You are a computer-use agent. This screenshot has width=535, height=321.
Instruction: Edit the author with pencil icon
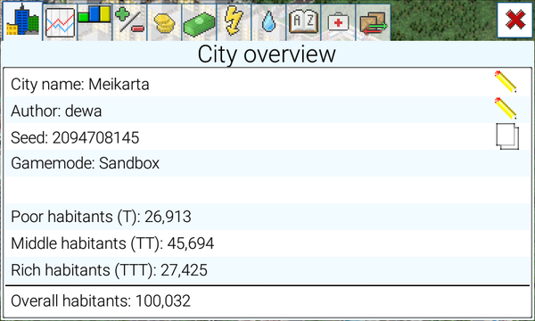pos(506,109)
